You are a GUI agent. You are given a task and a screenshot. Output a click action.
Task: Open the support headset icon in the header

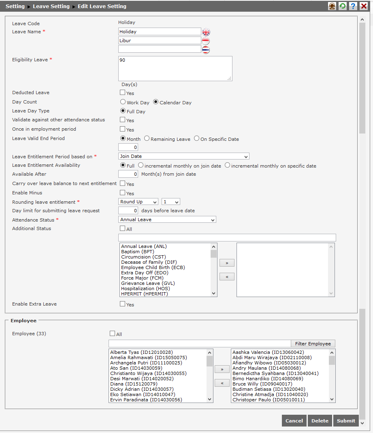(332, 6)
